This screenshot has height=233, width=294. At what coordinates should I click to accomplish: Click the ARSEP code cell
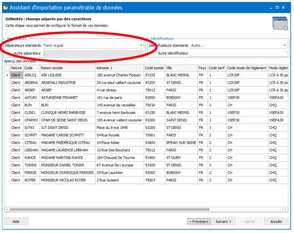pos(32,90)
